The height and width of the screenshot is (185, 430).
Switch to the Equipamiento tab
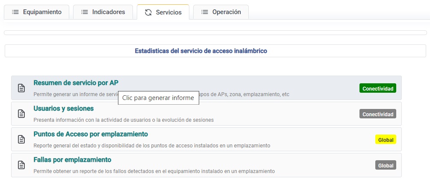coord(42,12)
